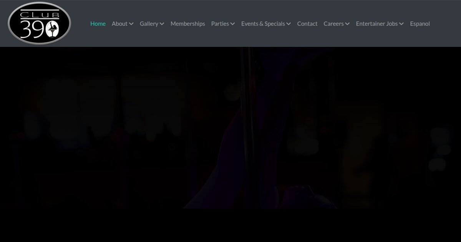Open the Memberships page
This screenshot has width=461, height=242.
[187, 23]
